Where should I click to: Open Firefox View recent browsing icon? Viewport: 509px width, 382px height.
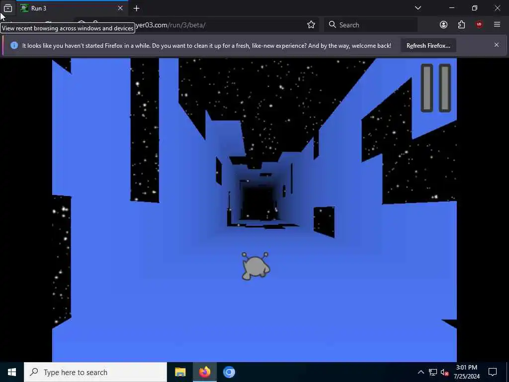[8, 8]
